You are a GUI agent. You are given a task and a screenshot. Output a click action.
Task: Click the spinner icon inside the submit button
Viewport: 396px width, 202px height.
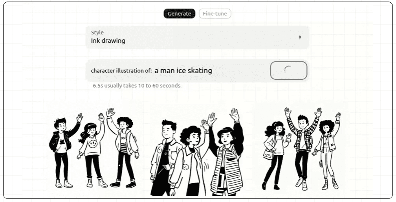(287, 70)
